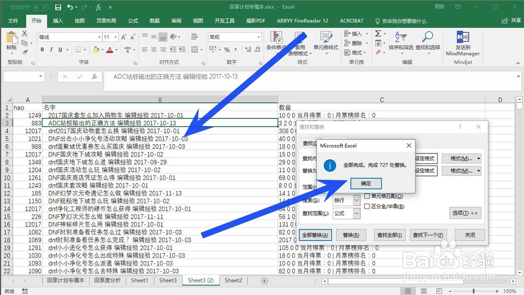Viewport: 524px width, 295px height.
Task: Toggle Underline formatting
Action: click(60, 49)
